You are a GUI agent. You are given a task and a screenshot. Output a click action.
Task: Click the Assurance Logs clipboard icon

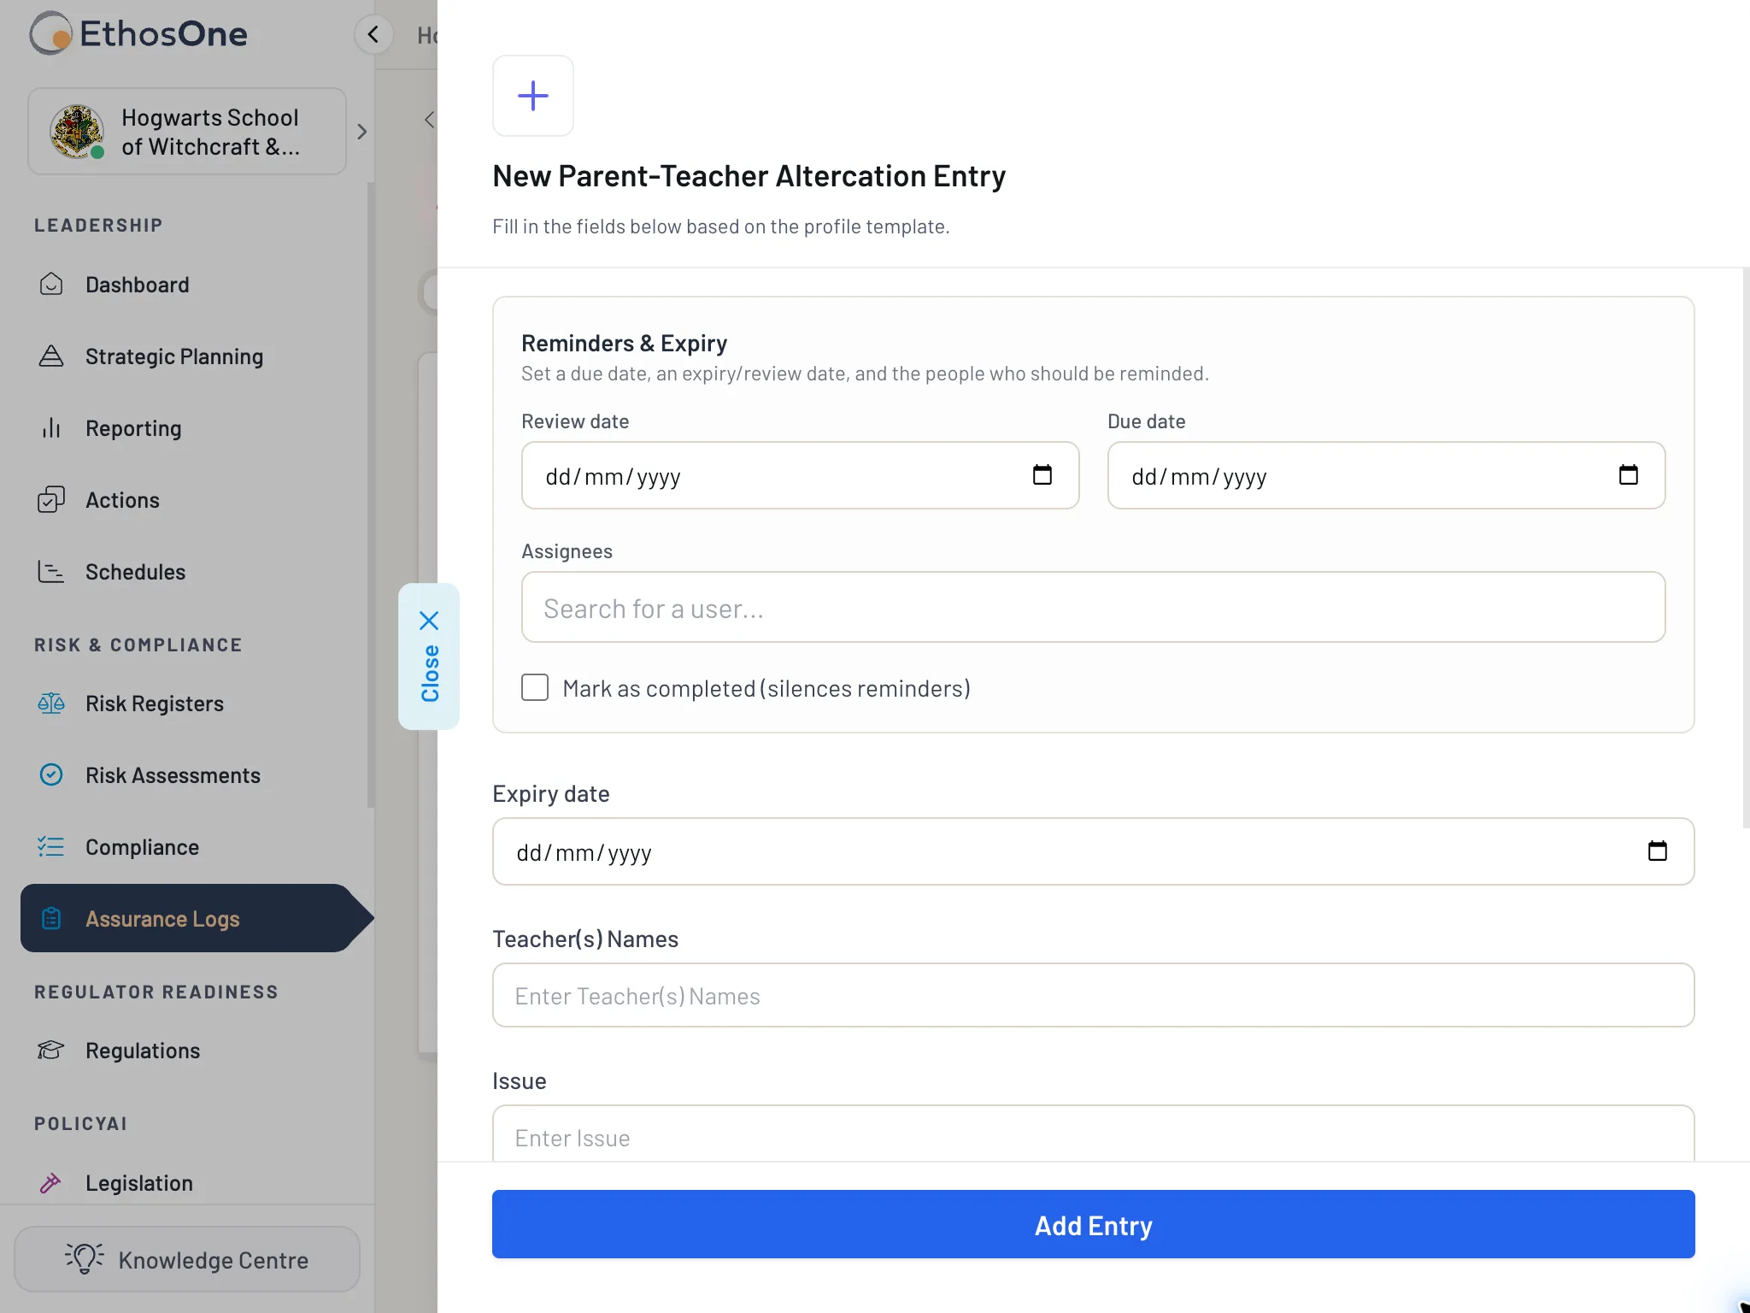point(51,919)
